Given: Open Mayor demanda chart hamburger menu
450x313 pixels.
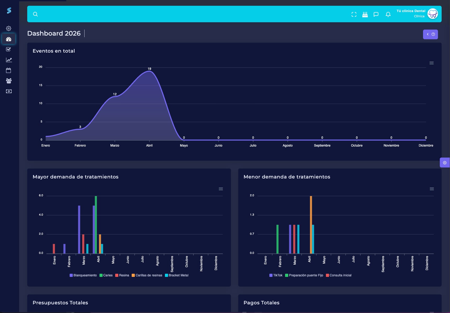Looking at the screenshot, I should (221, 189).
